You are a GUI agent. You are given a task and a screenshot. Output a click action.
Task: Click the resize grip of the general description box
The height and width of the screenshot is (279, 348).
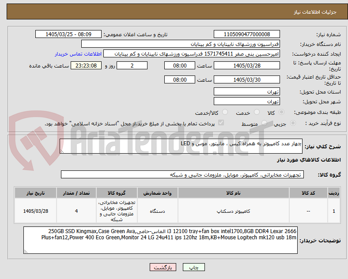[x=62, y=151]
